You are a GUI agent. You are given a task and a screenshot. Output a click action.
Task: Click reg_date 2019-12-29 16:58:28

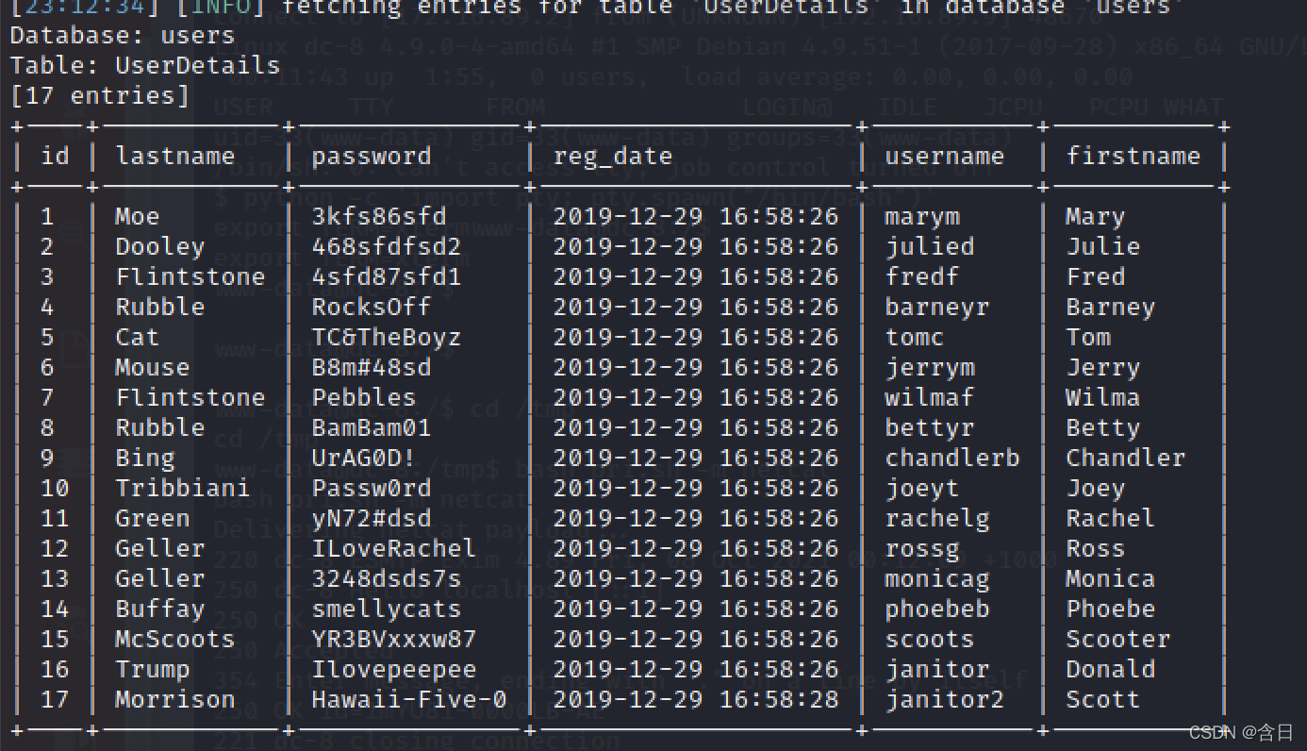click(696, 700)
